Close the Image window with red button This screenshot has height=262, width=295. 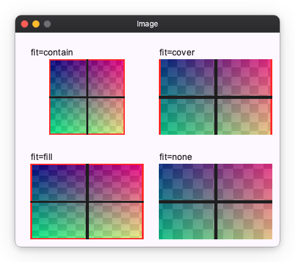click(x=25, y=24)
